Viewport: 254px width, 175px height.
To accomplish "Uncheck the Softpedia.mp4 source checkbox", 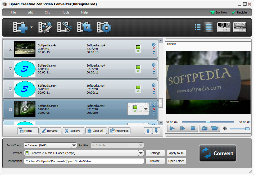I will tap(10, 89).
